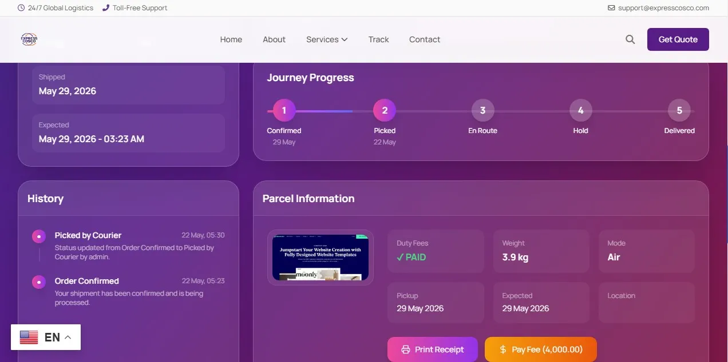
Task: Click the History heading
Action: pos(45,199)
